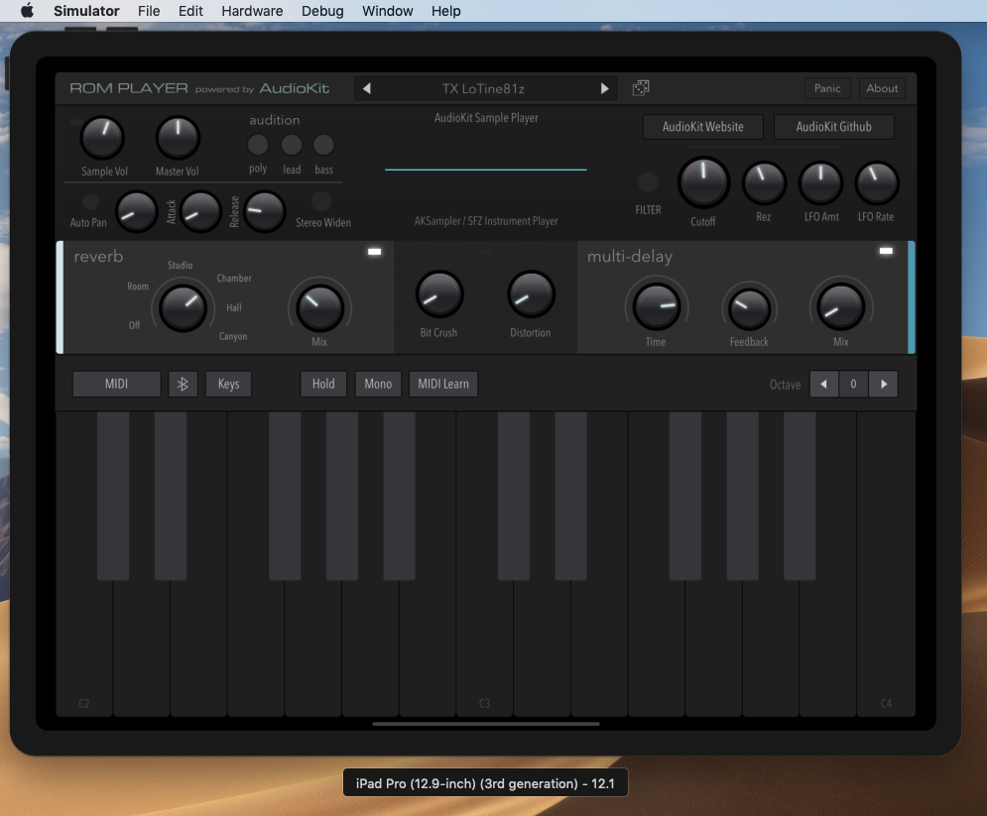This screenshot has width=987, height=816.
Task: Toggle the Stereo Widen switch
Action: 321,201
